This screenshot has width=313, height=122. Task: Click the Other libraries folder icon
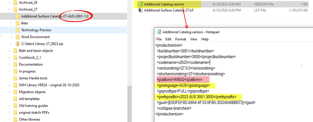tap(15, 119)
